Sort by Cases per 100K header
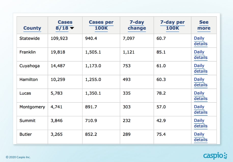The width and height of the screenshot is (233, 162). click(x=101, y=25)
